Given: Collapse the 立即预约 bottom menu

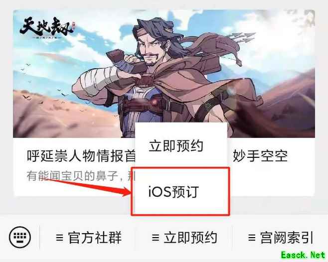Looking at the screenshot, I should 184,238.
